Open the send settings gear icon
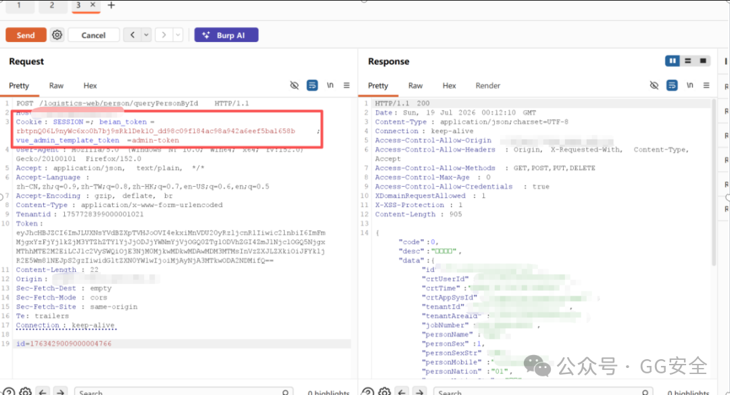This screenshot has width=730, height=395. 57,35
